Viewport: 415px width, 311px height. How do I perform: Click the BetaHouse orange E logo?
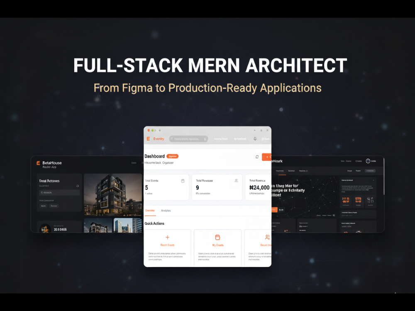point(38,163)
